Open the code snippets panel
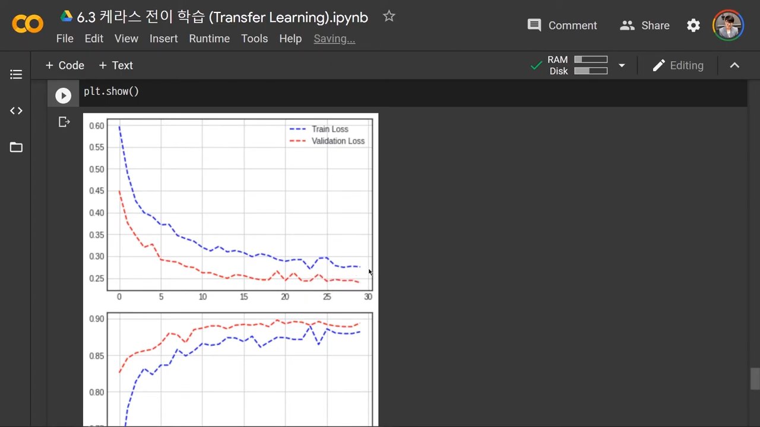760x427 pixels. coord(16,111)
